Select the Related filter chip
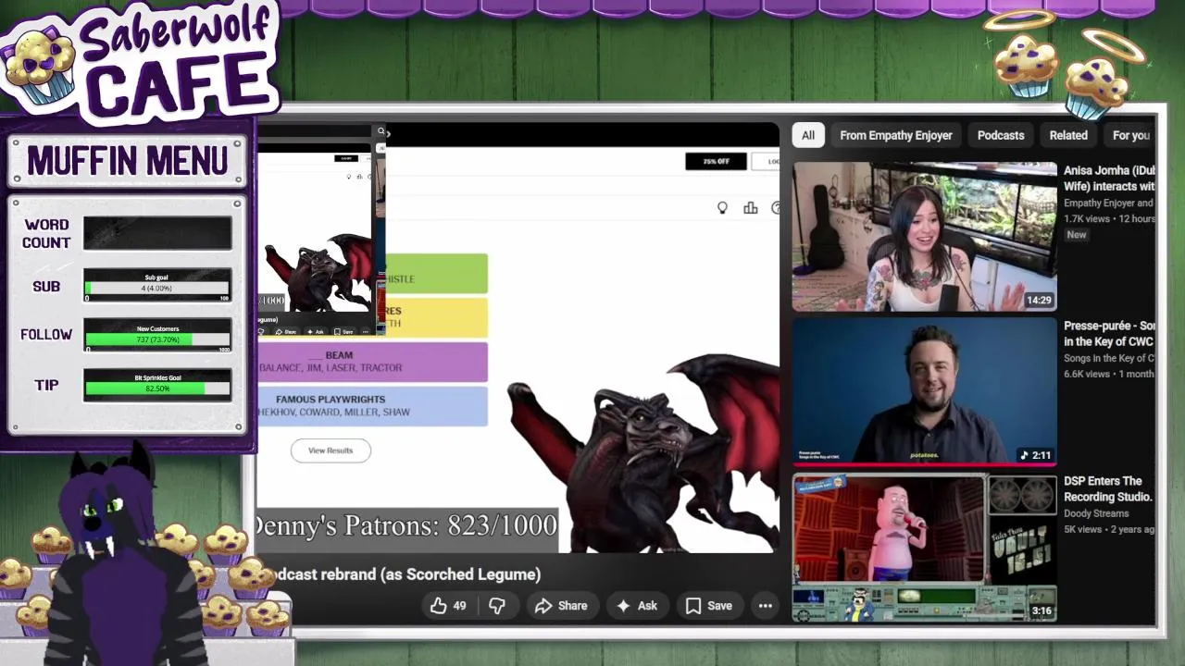 (x=1068, y=135)
